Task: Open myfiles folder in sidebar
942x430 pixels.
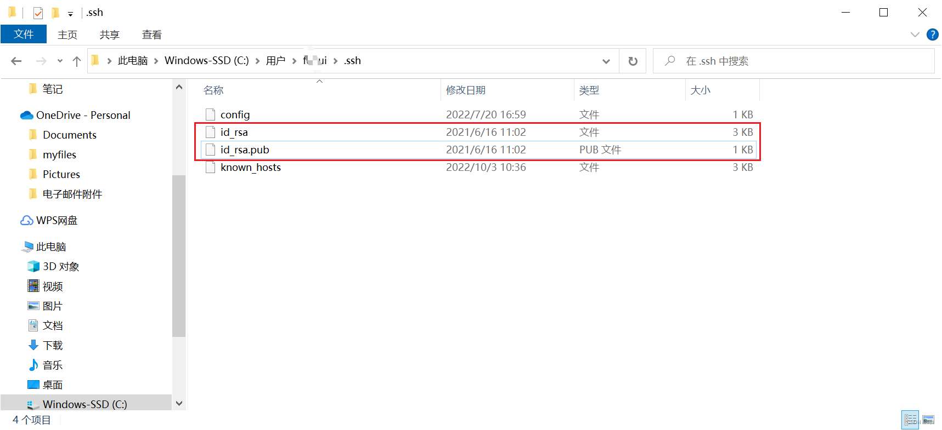Action: pos(60,154)
